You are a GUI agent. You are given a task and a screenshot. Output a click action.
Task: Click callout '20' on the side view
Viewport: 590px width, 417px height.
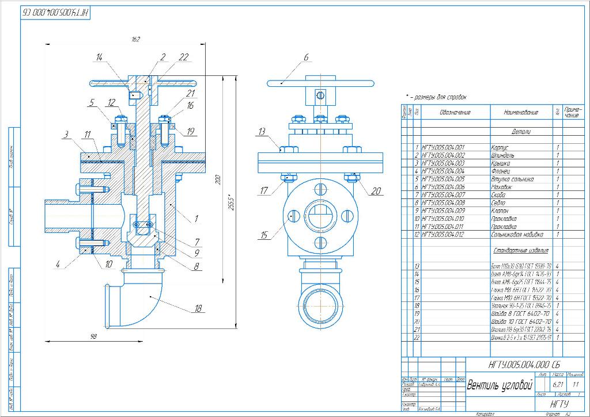click(x=376, y=191)
